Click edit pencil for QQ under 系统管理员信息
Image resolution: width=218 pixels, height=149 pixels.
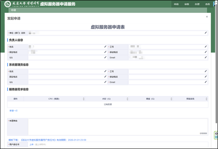(105, 82)
